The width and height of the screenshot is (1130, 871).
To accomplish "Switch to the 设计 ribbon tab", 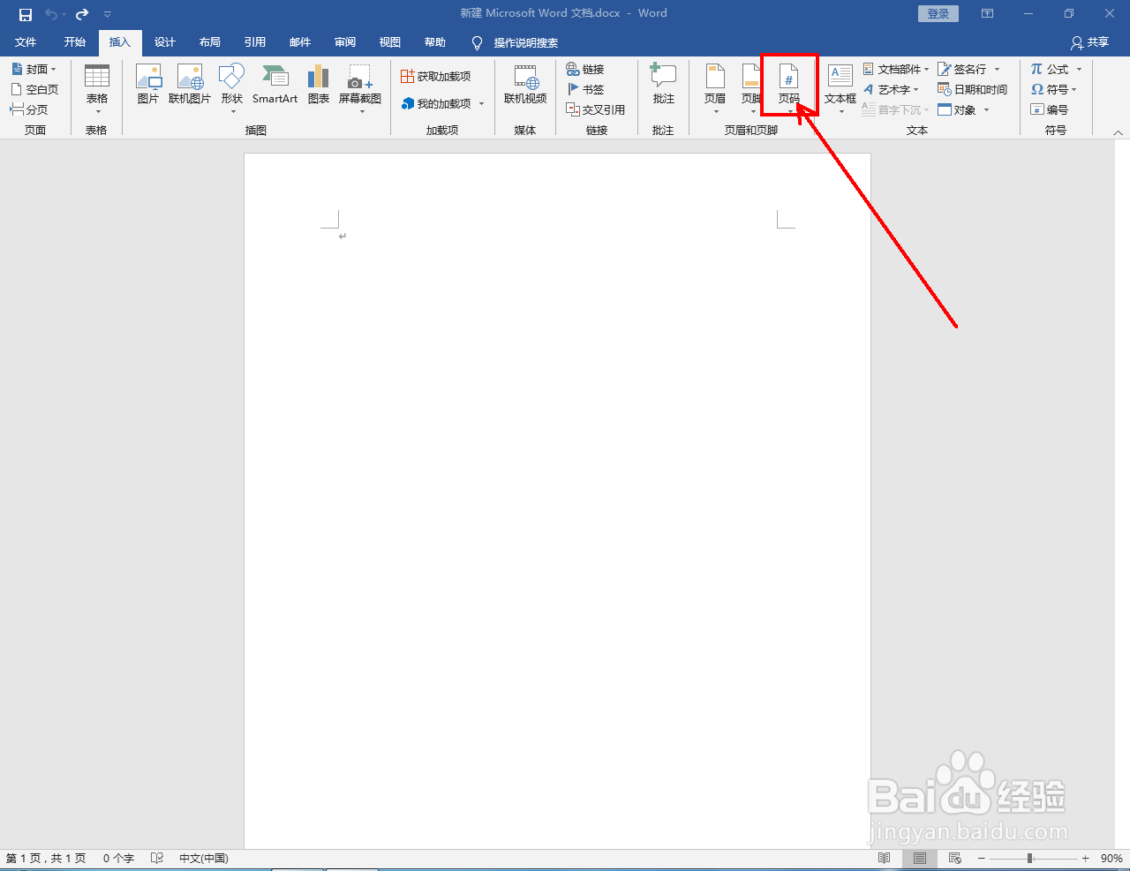I will coord(164,41).
